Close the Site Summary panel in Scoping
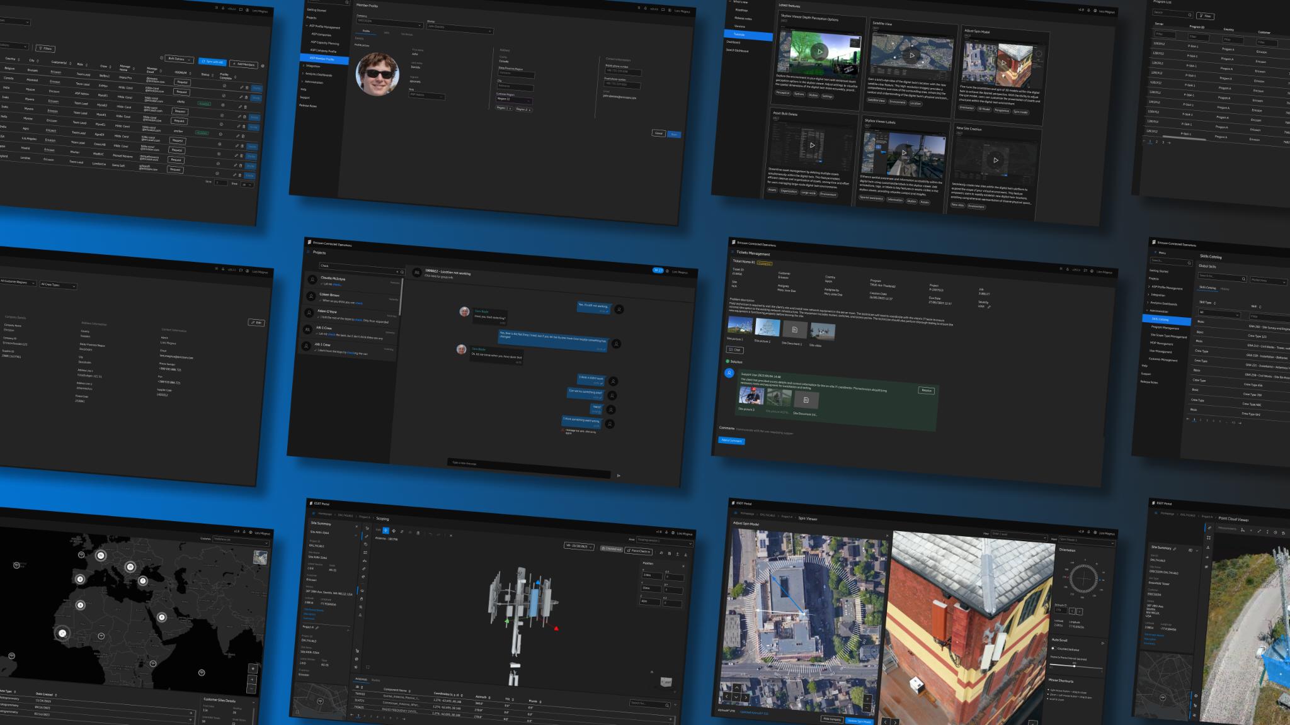This screenshot has width=1290, height=725. 357,526
